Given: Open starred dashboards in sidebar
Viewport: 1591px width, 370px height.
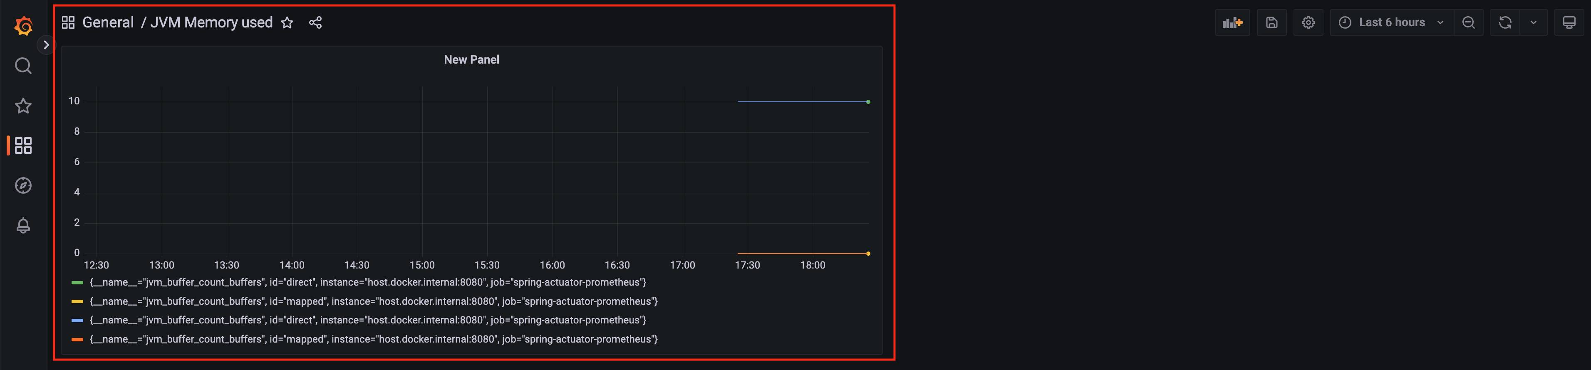Looking at the screenshot, I should pyautogui.click(x=23, y=106).
